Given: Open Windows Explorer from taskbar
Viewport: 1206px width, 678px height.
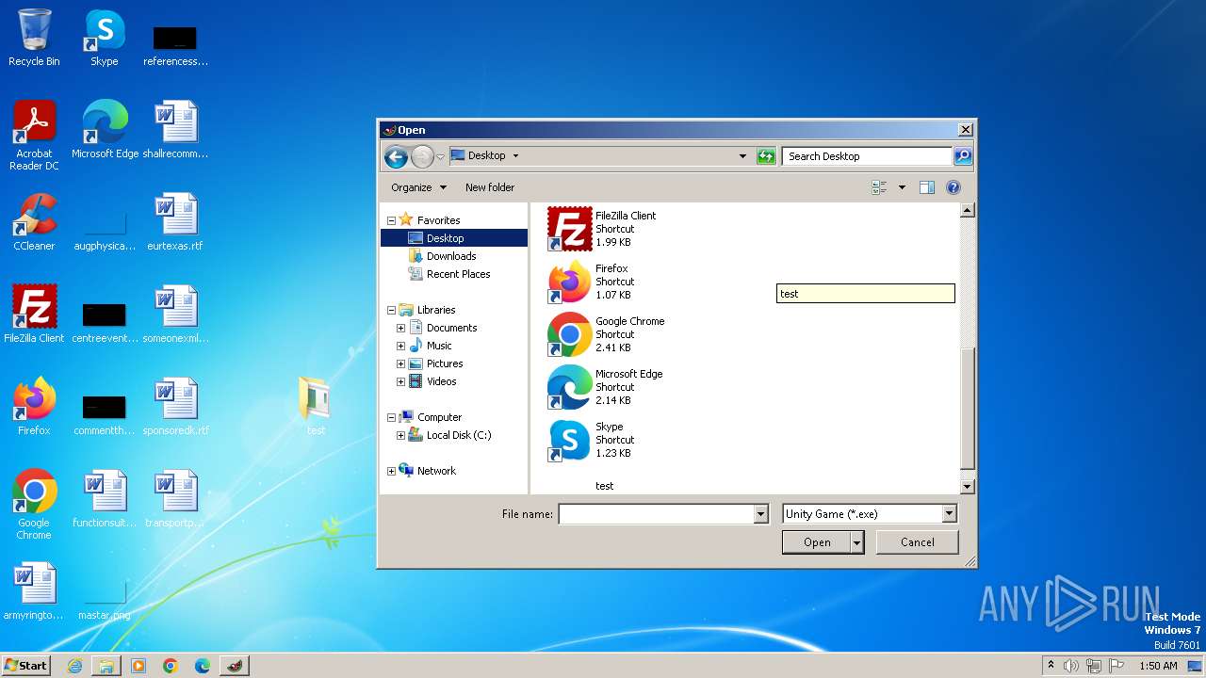Looking at the screenshot, I should (106, 666).
